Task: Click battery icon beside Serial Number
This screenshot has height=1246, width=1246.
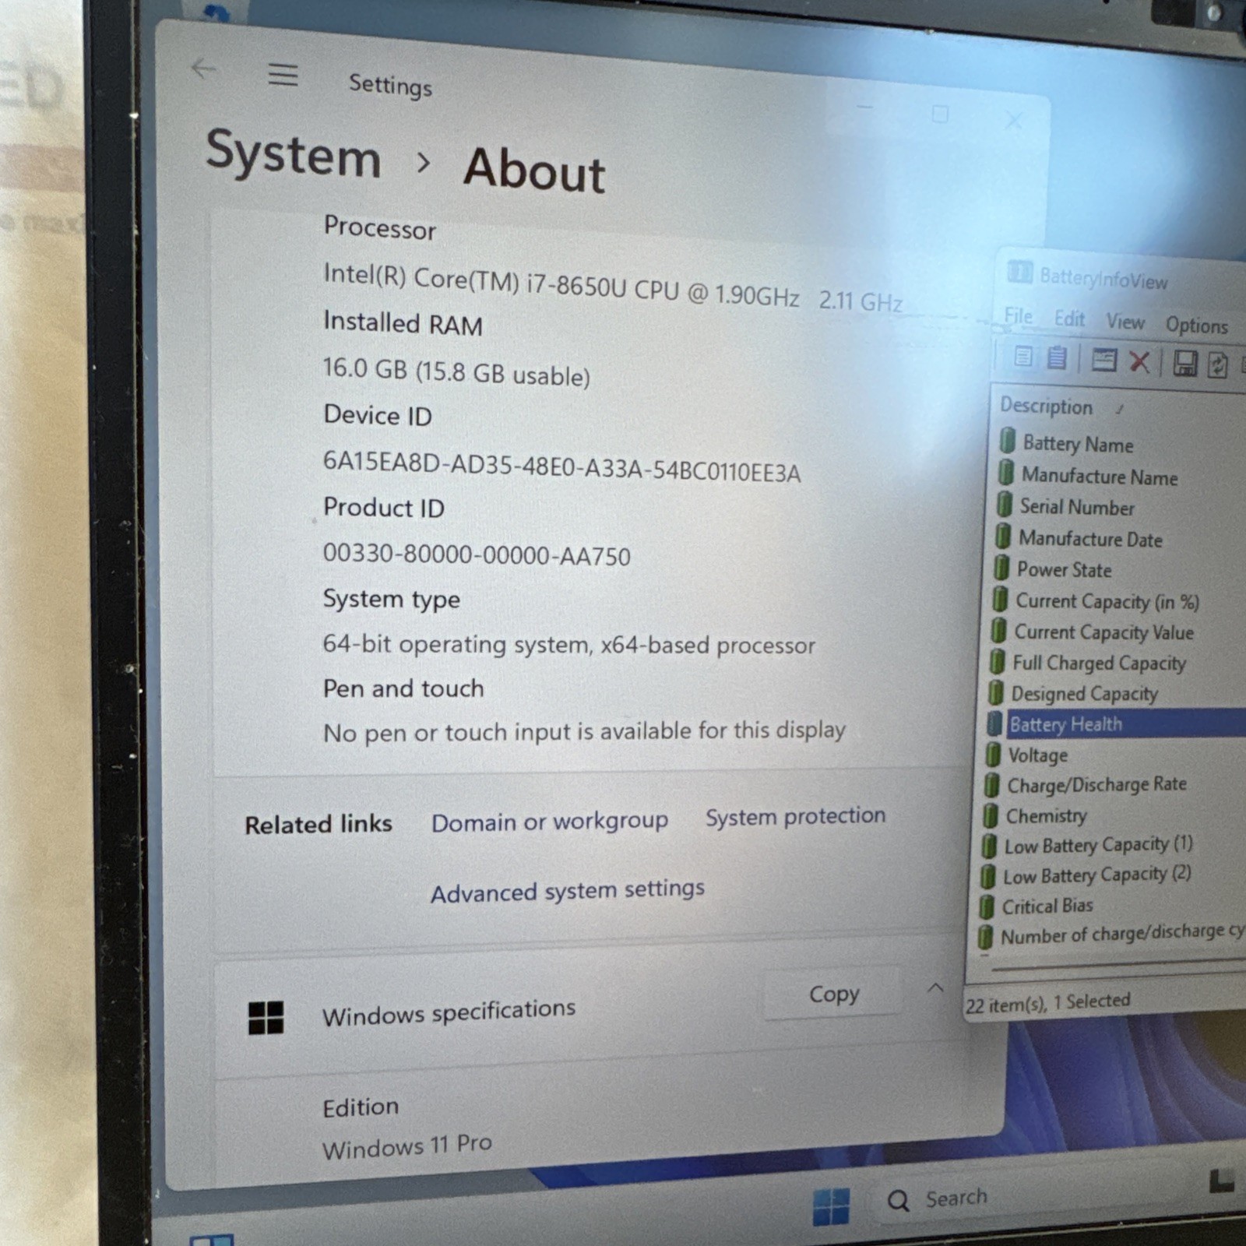Action: 1005,504
